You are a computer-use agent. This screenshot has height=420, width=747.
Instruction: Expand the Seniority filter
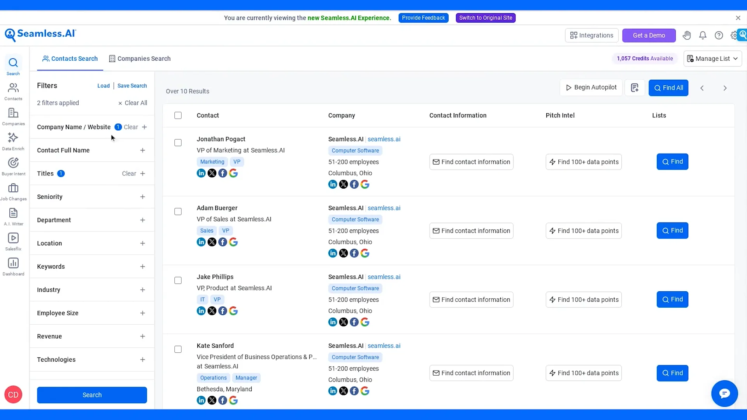(x=142, y=197)
